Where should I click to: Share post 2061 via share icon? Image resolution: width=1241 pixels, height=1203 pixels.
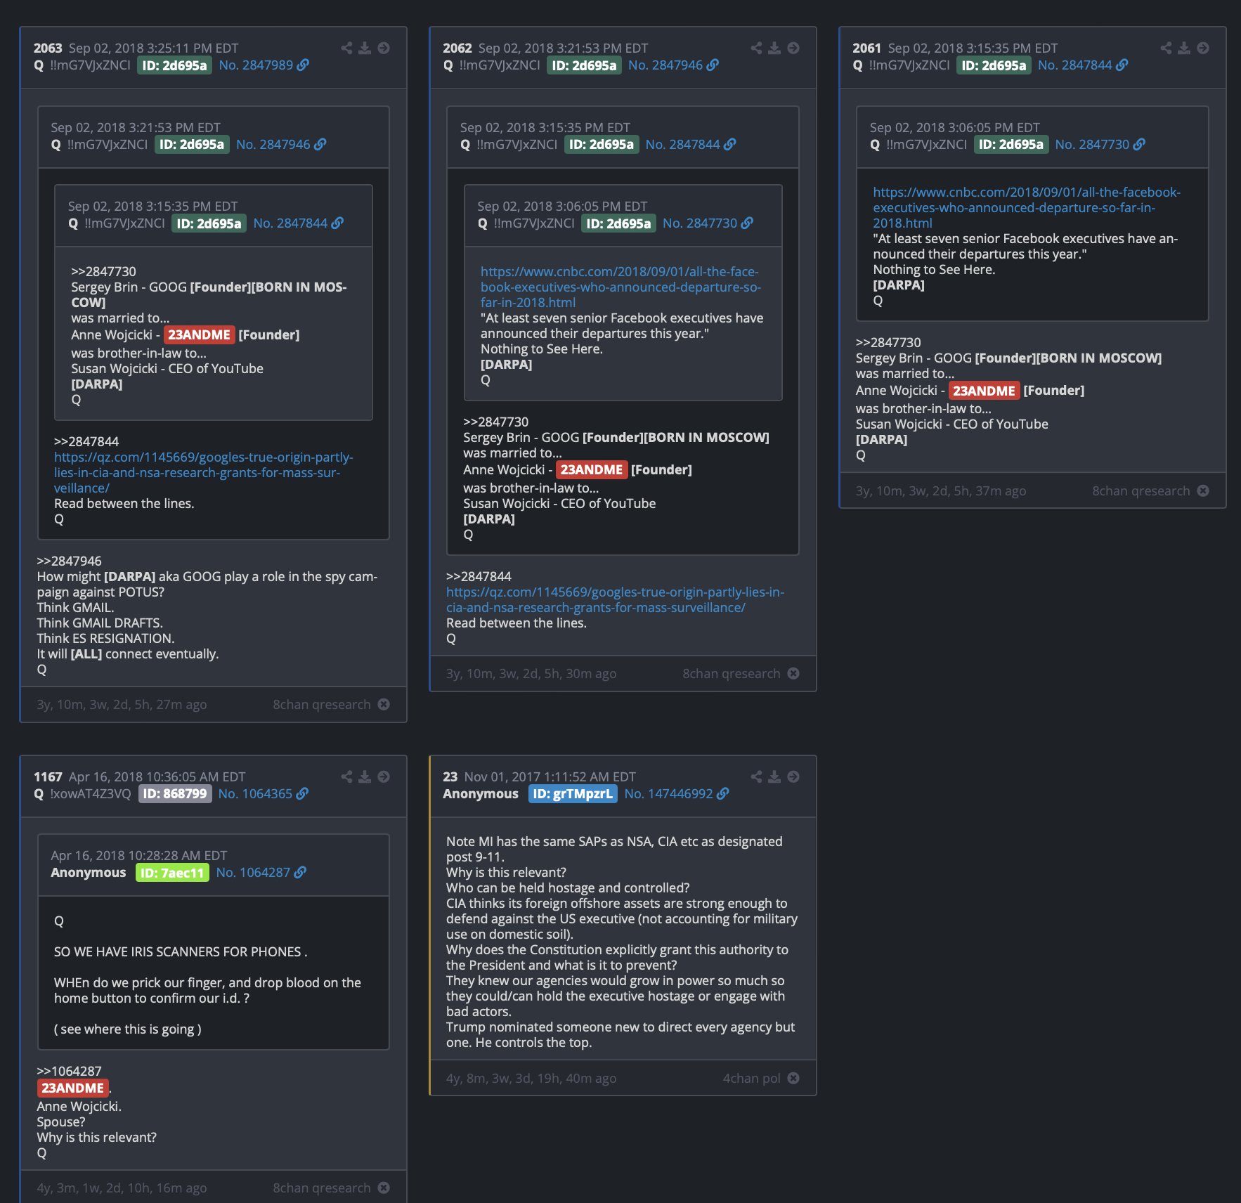[x=1166, y=48]
